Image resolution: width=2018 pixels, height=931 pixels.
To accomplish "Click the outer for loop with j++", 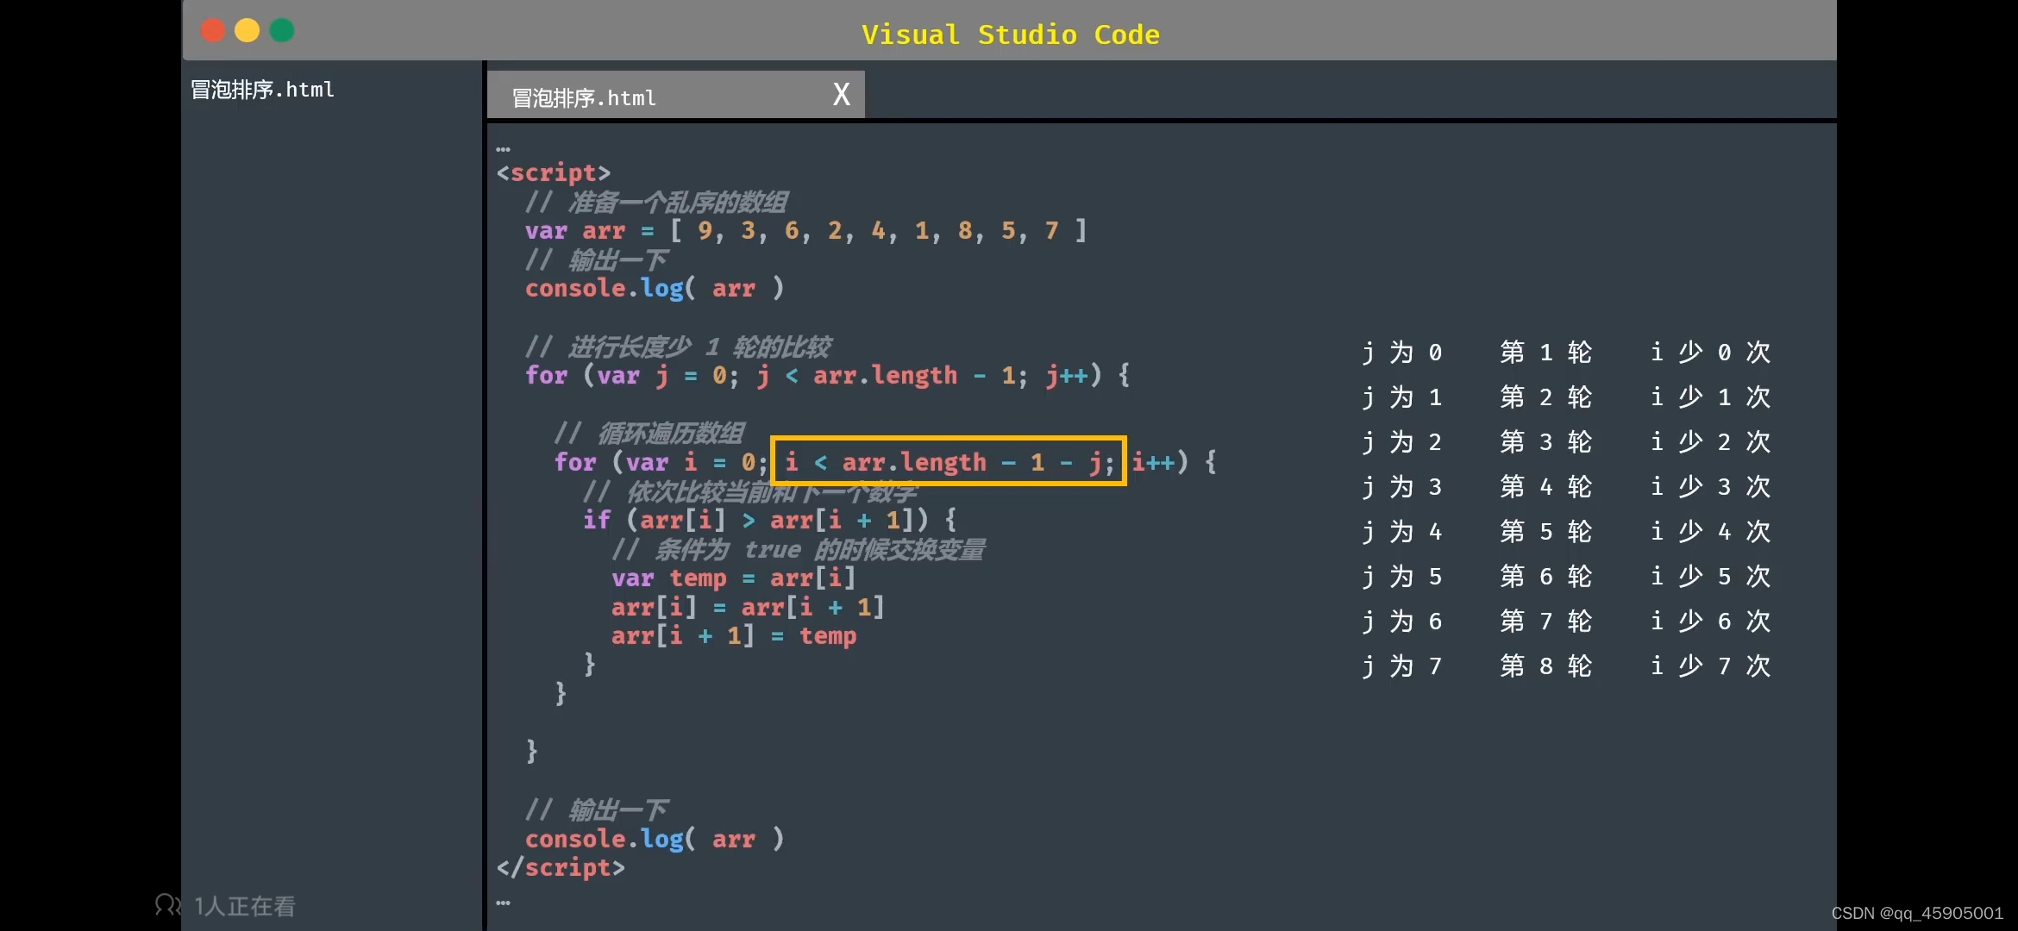I will click(826, 376).
